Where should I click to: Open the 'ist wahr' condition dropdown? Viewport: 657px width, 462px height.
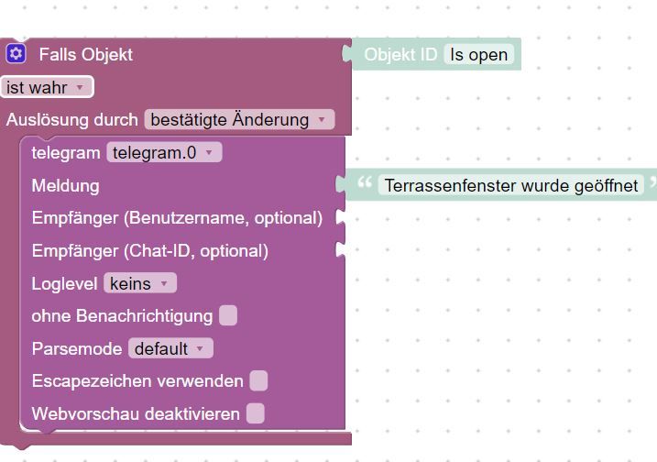pyautogui.click(x=47, y=87)
